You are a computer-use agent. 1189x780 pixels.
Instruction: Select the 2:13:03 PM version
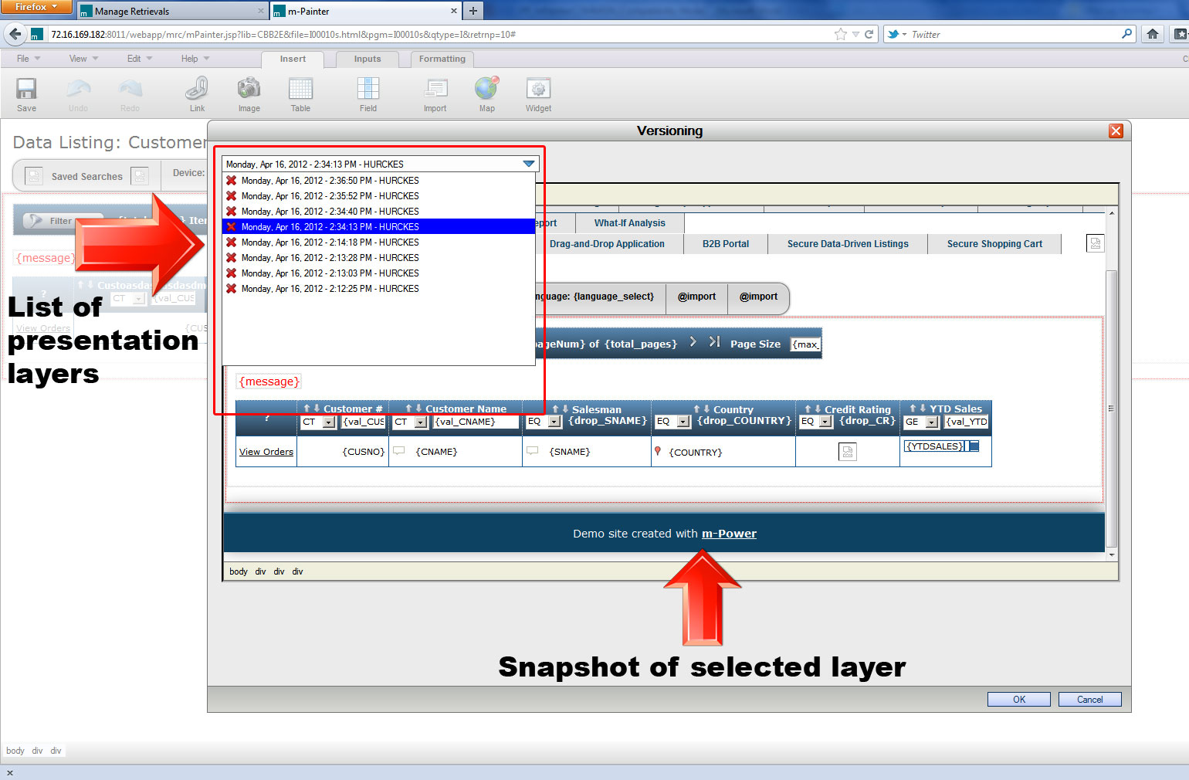[x=330, y=273]
